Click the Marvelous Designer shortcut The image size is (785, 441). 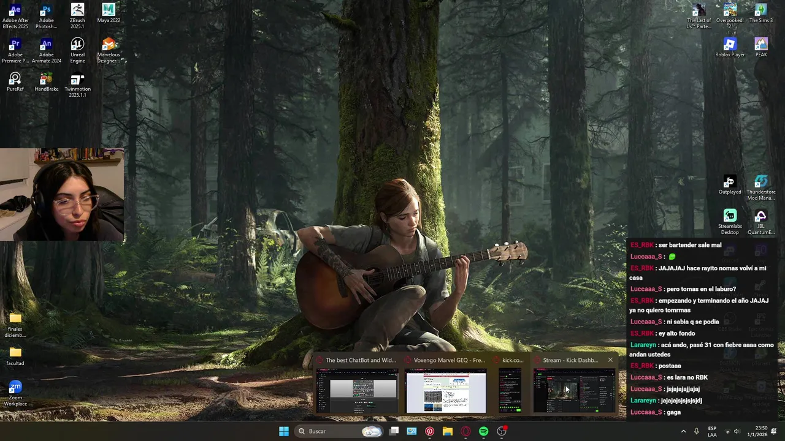tap(109, 51)
